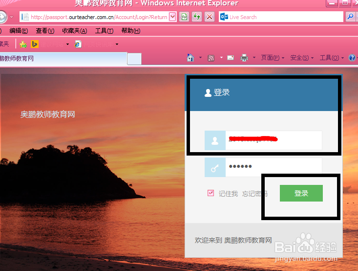This screenshot has height=271, width=358.
Task: Click the Live Search magnifier icon
Action: click(x=350, y=17)
